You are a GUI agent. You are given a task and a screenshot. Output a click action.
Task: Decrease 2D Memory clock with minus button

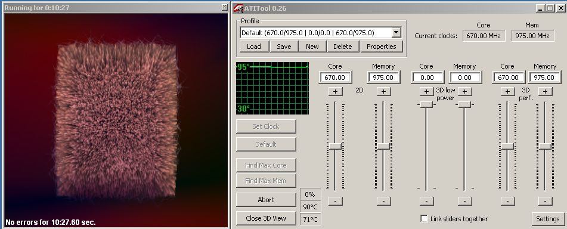pos(383,201)
